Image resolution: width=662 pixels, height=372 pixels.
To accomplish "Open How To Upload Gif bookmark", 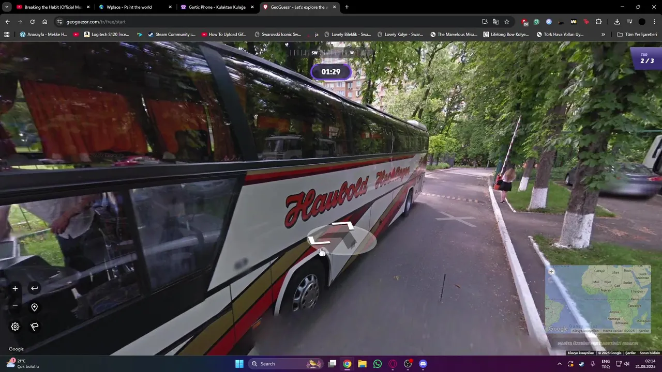I will 223,35.
